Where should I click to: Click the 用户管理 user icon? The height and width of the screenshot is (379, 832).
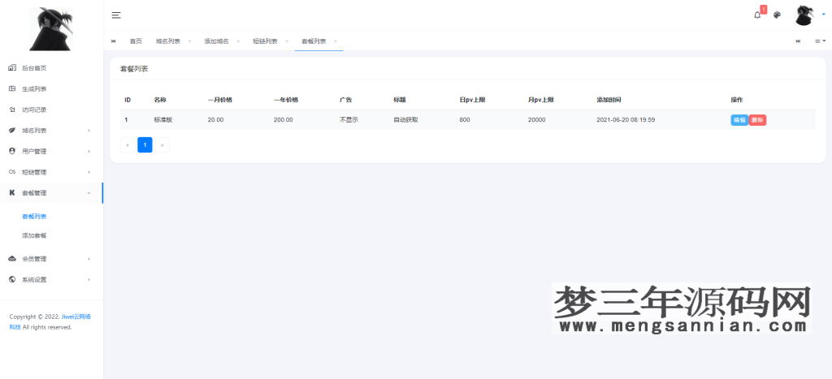(x=12, y=151)
